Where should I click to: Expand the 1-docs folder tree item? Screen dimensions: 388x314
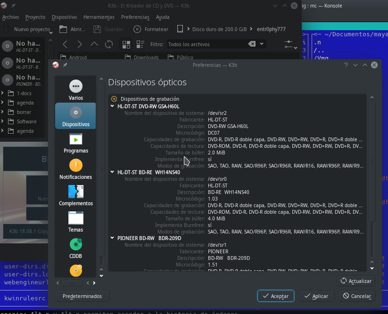[x=2, y=93]
